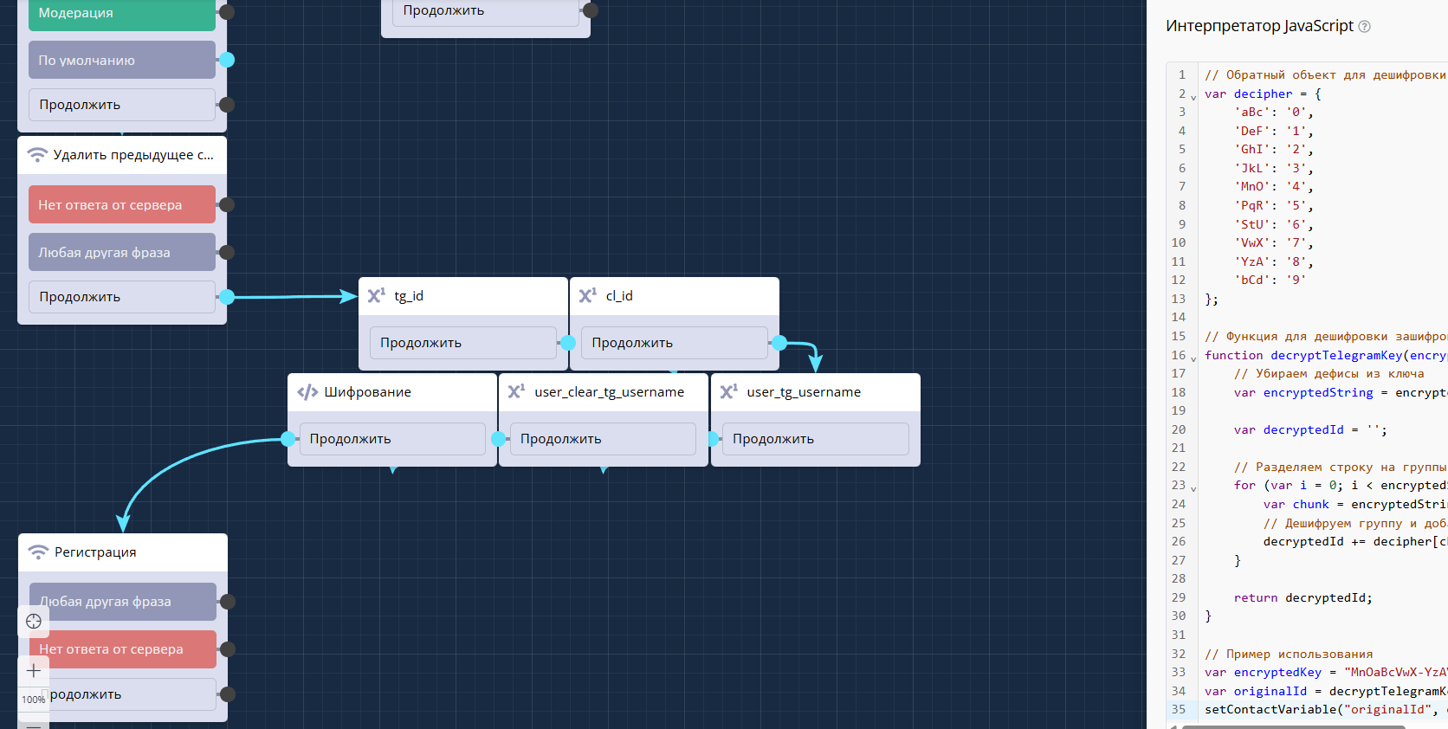Click the wifi icon of Регистрация block
Viewport: 1448px width, 729px height.
click(38, 552)
